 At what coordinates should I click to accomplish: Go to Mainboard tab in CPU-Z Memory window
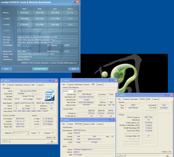(134, 99)
